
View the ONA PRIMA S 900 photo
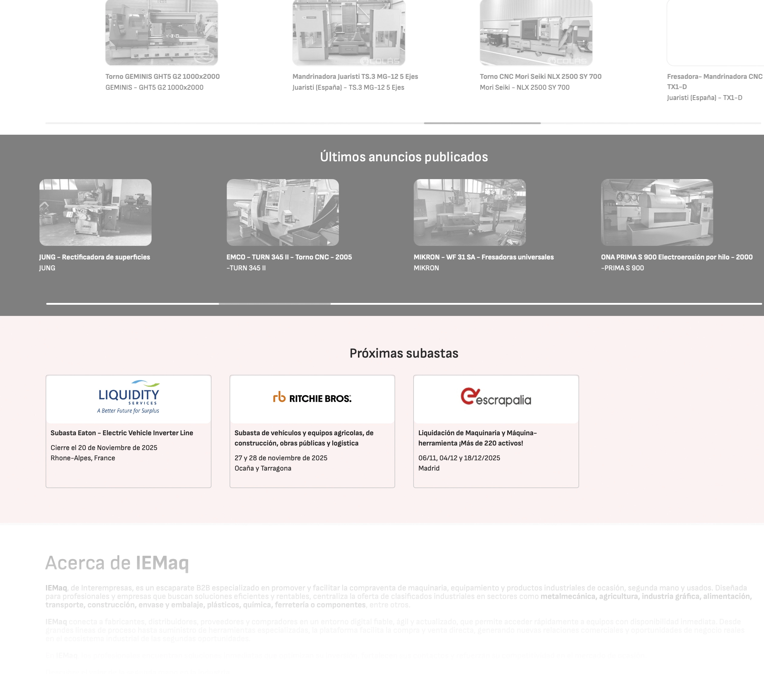tap(657, 212)
